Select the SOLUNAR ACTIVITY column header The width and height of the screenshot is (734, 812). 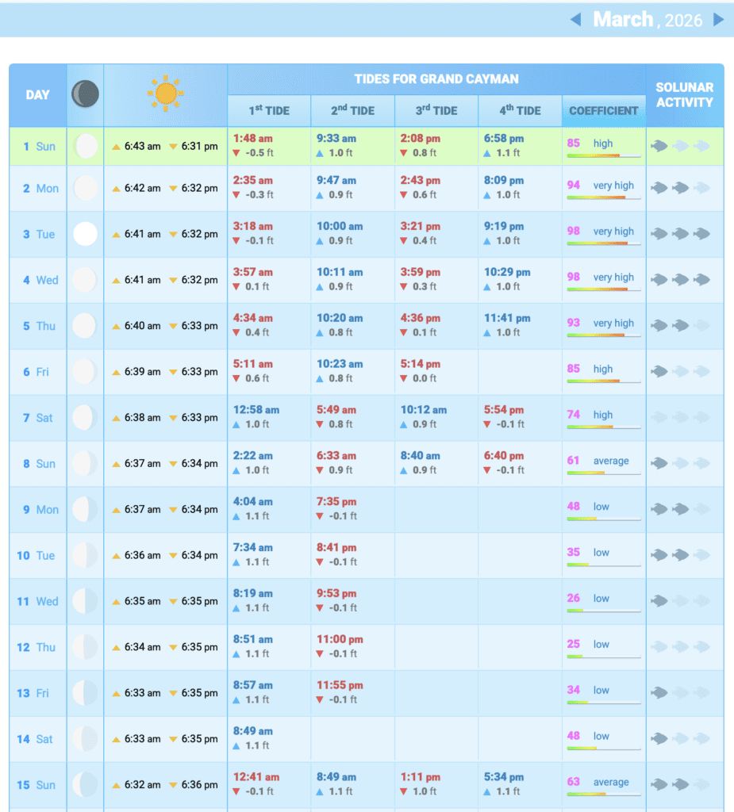click(684, 94)
